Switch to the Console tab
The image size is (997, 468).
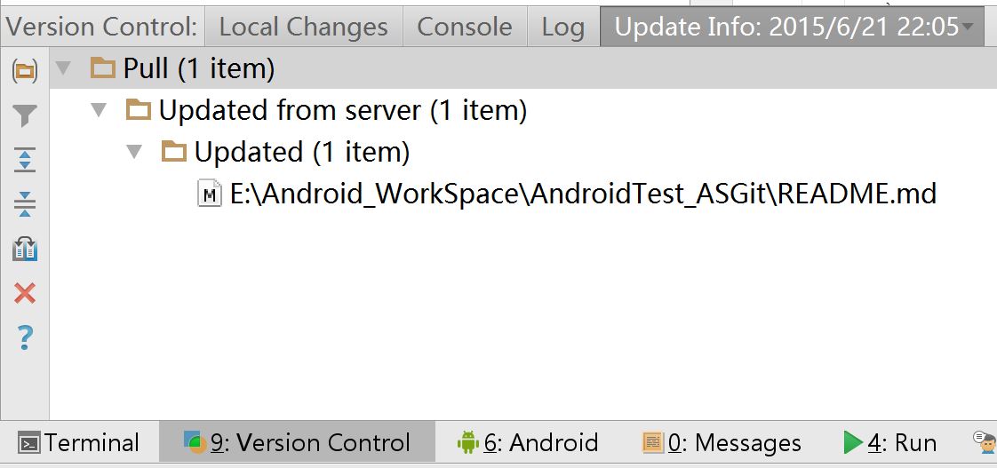tap(464, 27)
